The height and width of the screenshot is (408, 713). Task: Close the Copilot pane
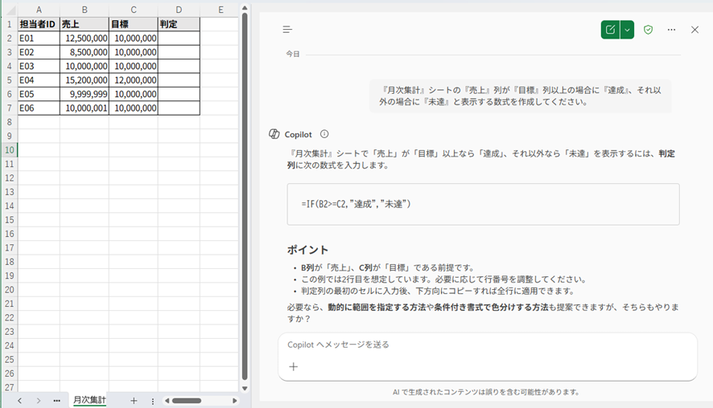tap(694, 30)
